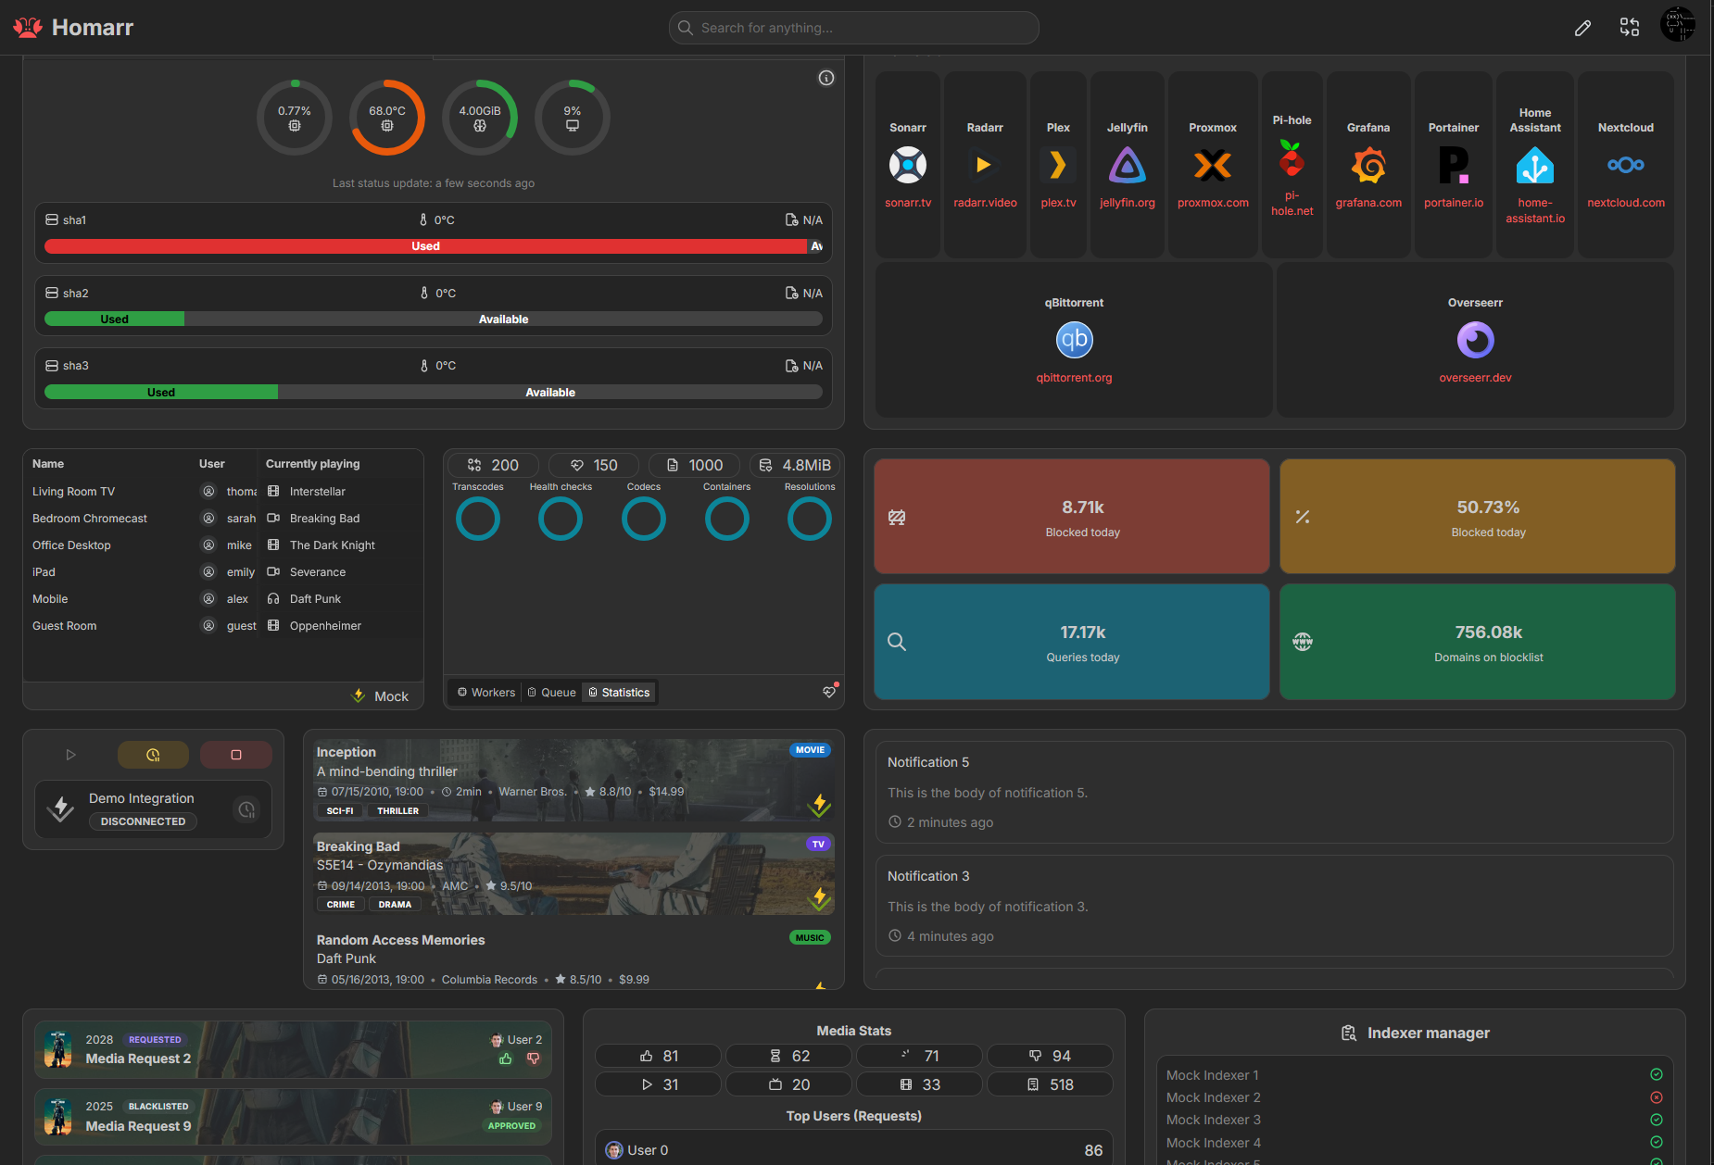Click the yellow timed-pause button
Image resolution: width=1714 pixels, height=1165 pixels.
[153, 755]
